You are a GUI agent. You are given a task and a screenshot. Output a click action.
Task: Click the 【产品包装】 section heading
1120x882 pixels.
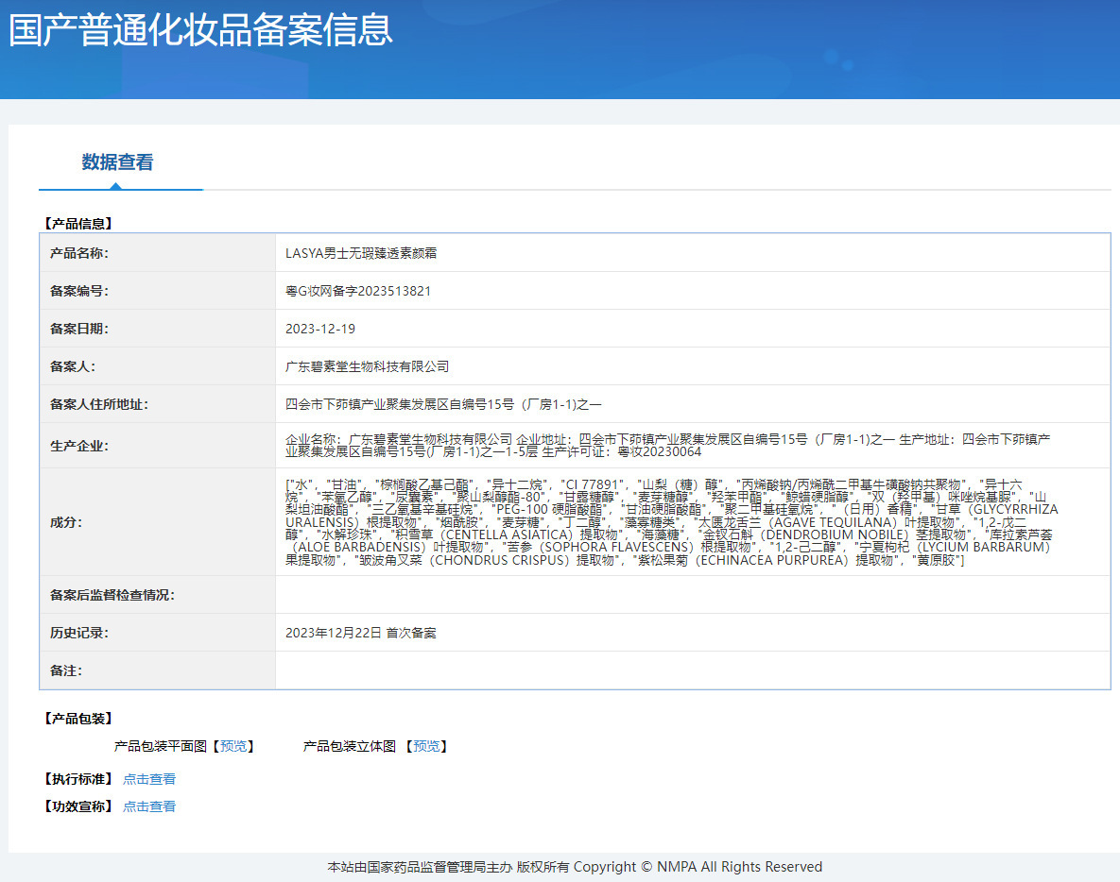click(78, 719)
